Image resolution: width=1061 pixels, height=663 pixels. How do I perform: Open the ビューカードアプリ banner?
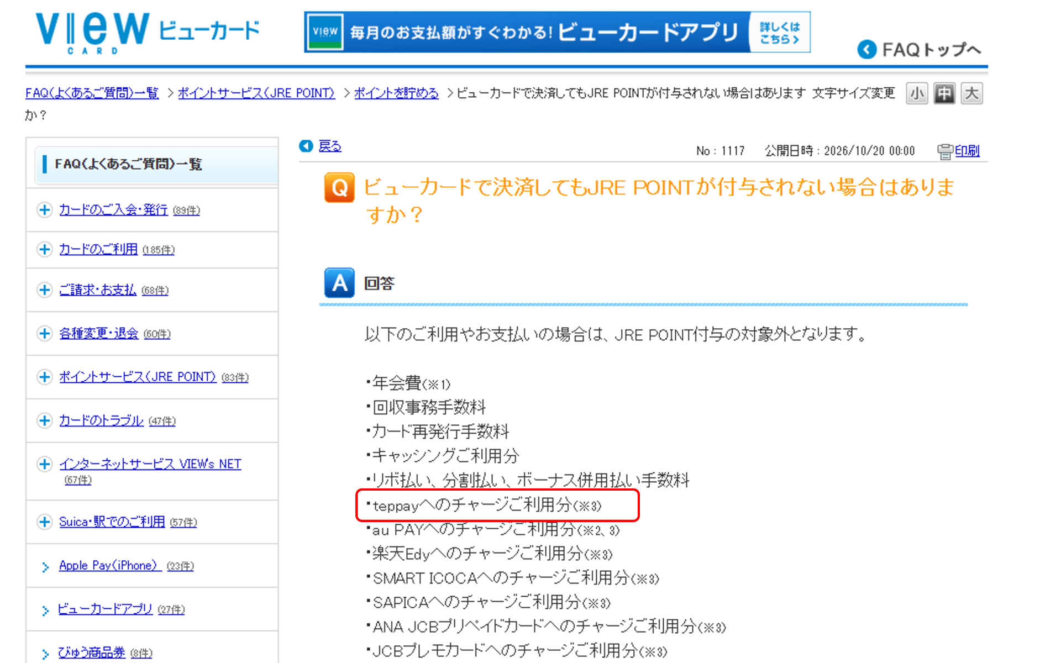pyautogui.click(x=557, y=32)
